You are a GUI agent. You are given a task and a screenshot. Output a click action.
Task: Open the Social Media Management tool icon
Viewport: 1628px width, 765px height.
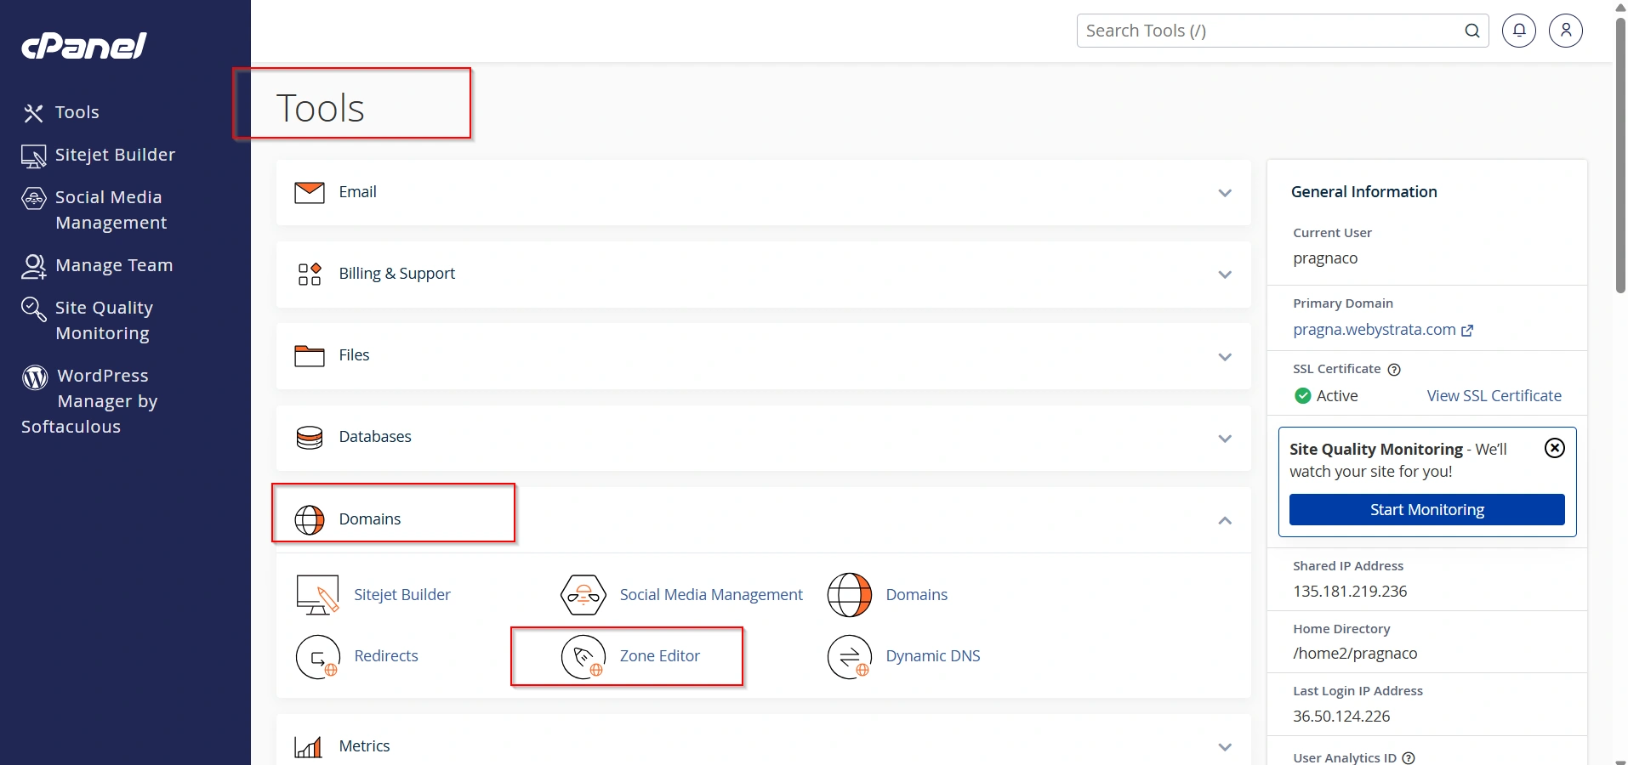tap(583, 595)
